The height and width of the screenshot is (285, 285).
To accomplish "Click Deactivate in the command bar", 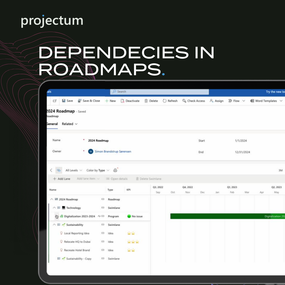I will click(130, 101).
